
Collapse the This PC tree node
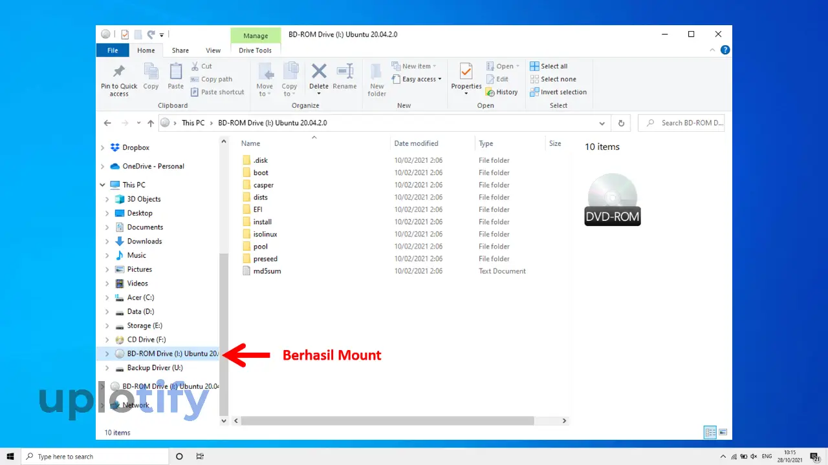point(102,185)
